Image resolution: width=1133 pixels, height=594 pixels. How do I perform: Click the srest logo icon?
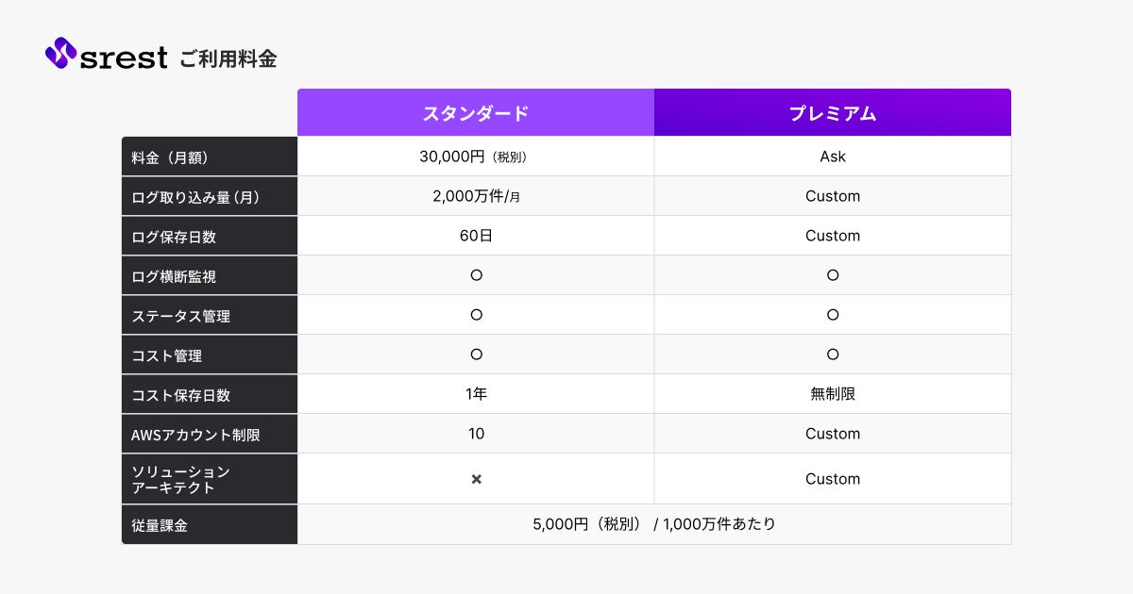click(60, 53)
